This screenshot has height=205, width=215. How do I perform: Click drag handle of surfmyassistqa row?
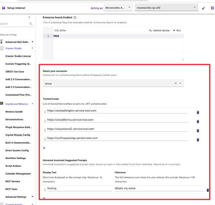[x=45, y=139]
